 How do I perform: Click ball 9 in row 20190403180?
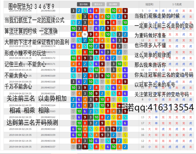point(125,11)
